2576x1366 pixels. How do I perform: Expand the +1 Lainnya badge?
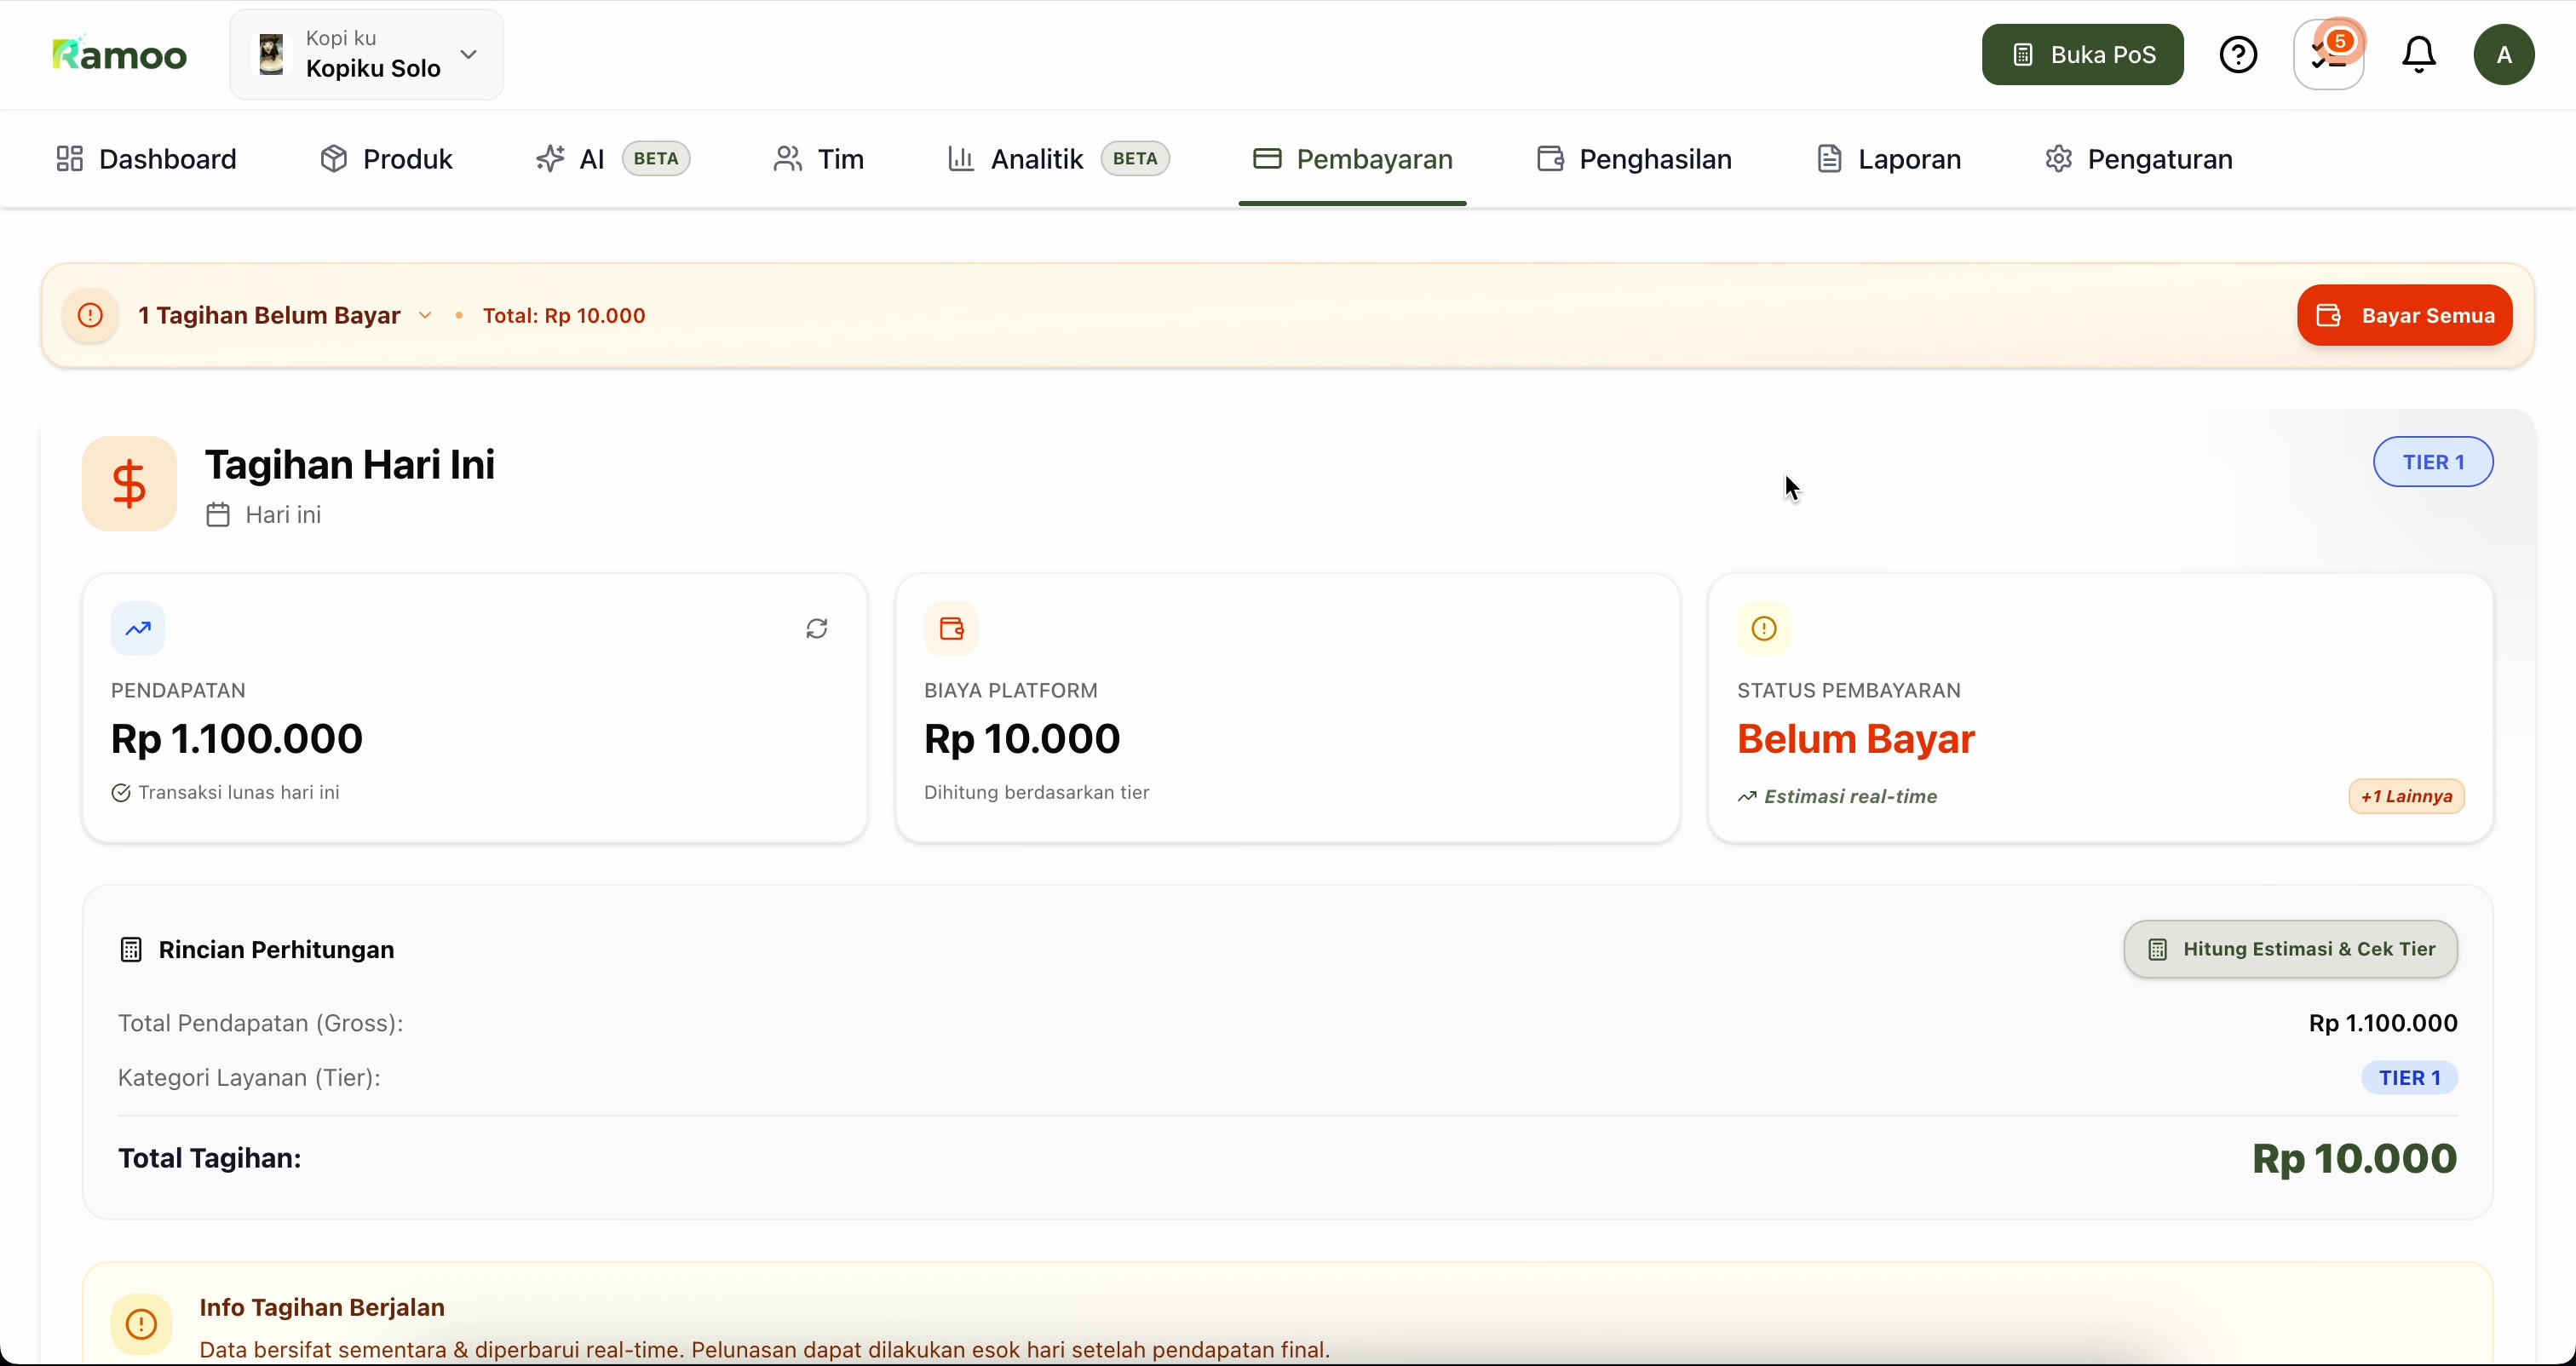(x=2405, y=797)
